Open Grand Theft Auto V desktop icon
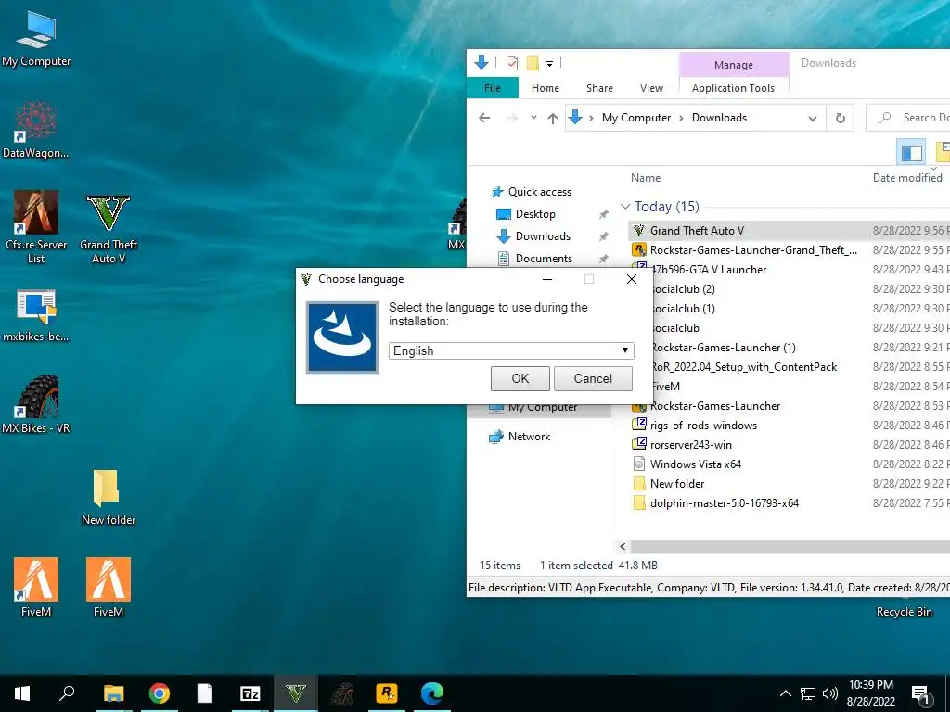The height and width of the screenshot is (712, 950). (x=109, y=229)
